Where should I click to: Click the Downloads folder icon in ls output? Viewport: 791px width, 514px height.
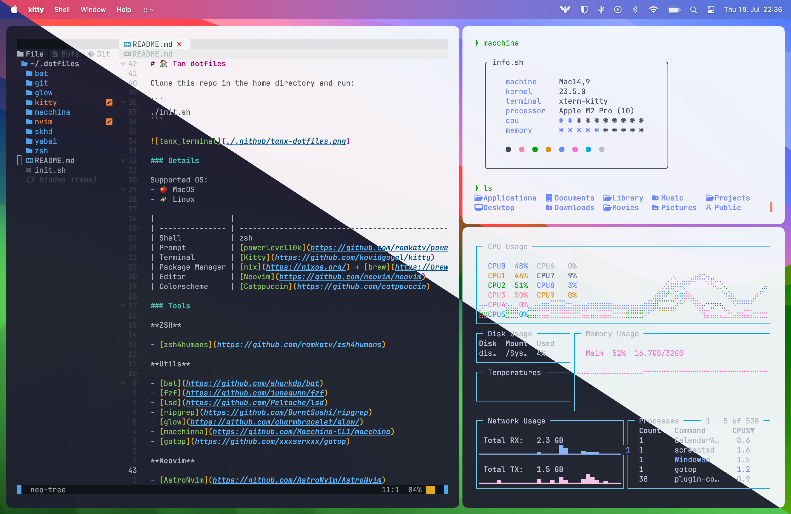pos(549,208)
